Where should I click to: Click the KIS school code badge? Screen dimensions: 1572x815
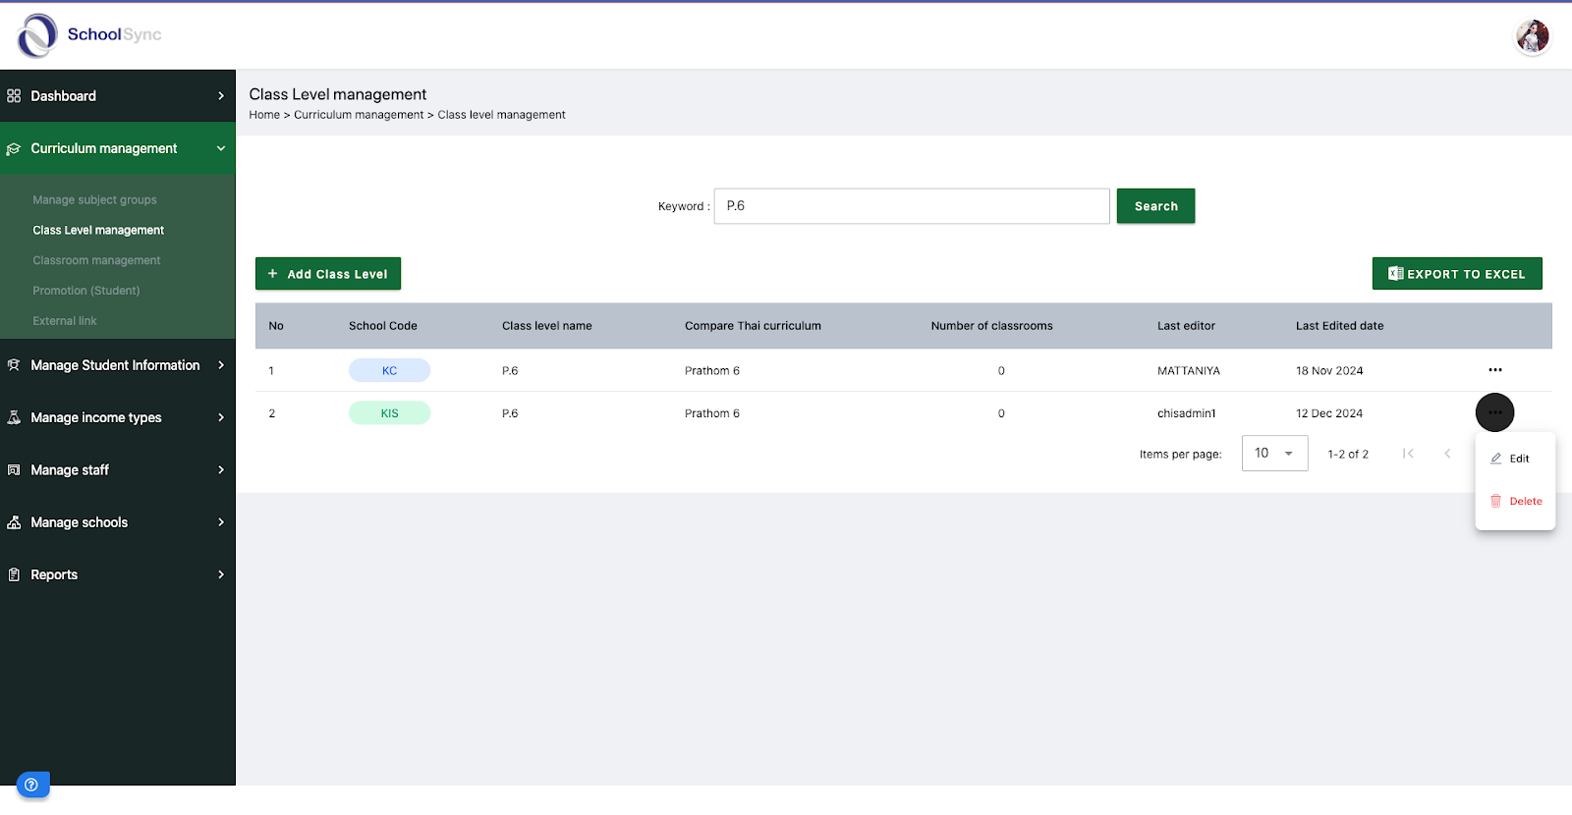tap(389, 413)
